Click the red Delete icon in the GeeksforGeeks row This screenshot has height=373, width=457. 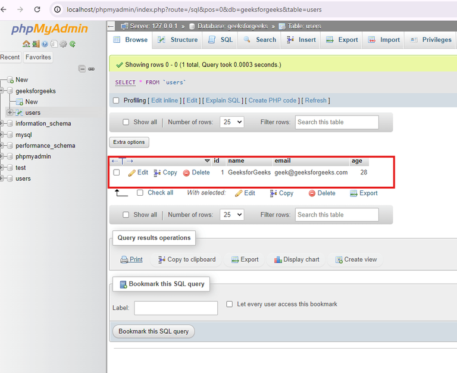[186, 173]
